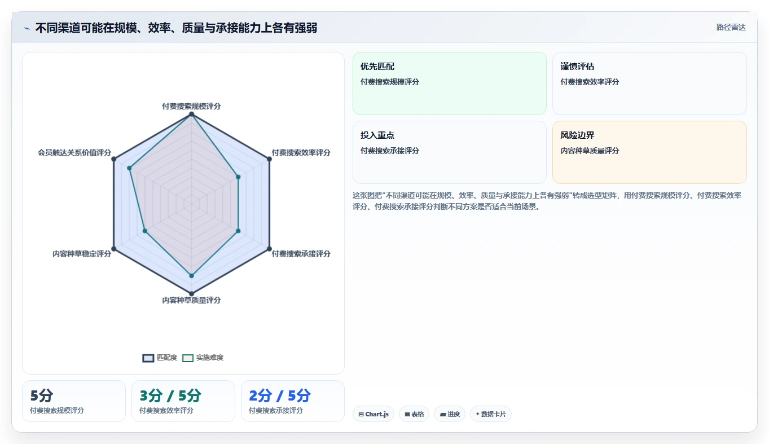Select the 5分 付费搜索规模评分 stat card
Image resolution: width=769 pixels, height=444 pixels.
74,401
